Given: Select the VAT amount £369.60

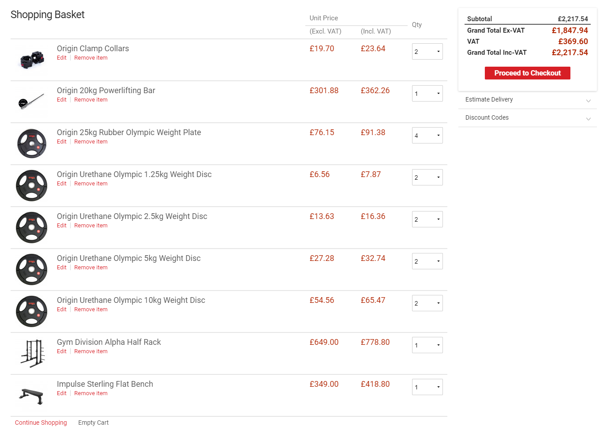Looking at the screenshot, I should (573, 42).
